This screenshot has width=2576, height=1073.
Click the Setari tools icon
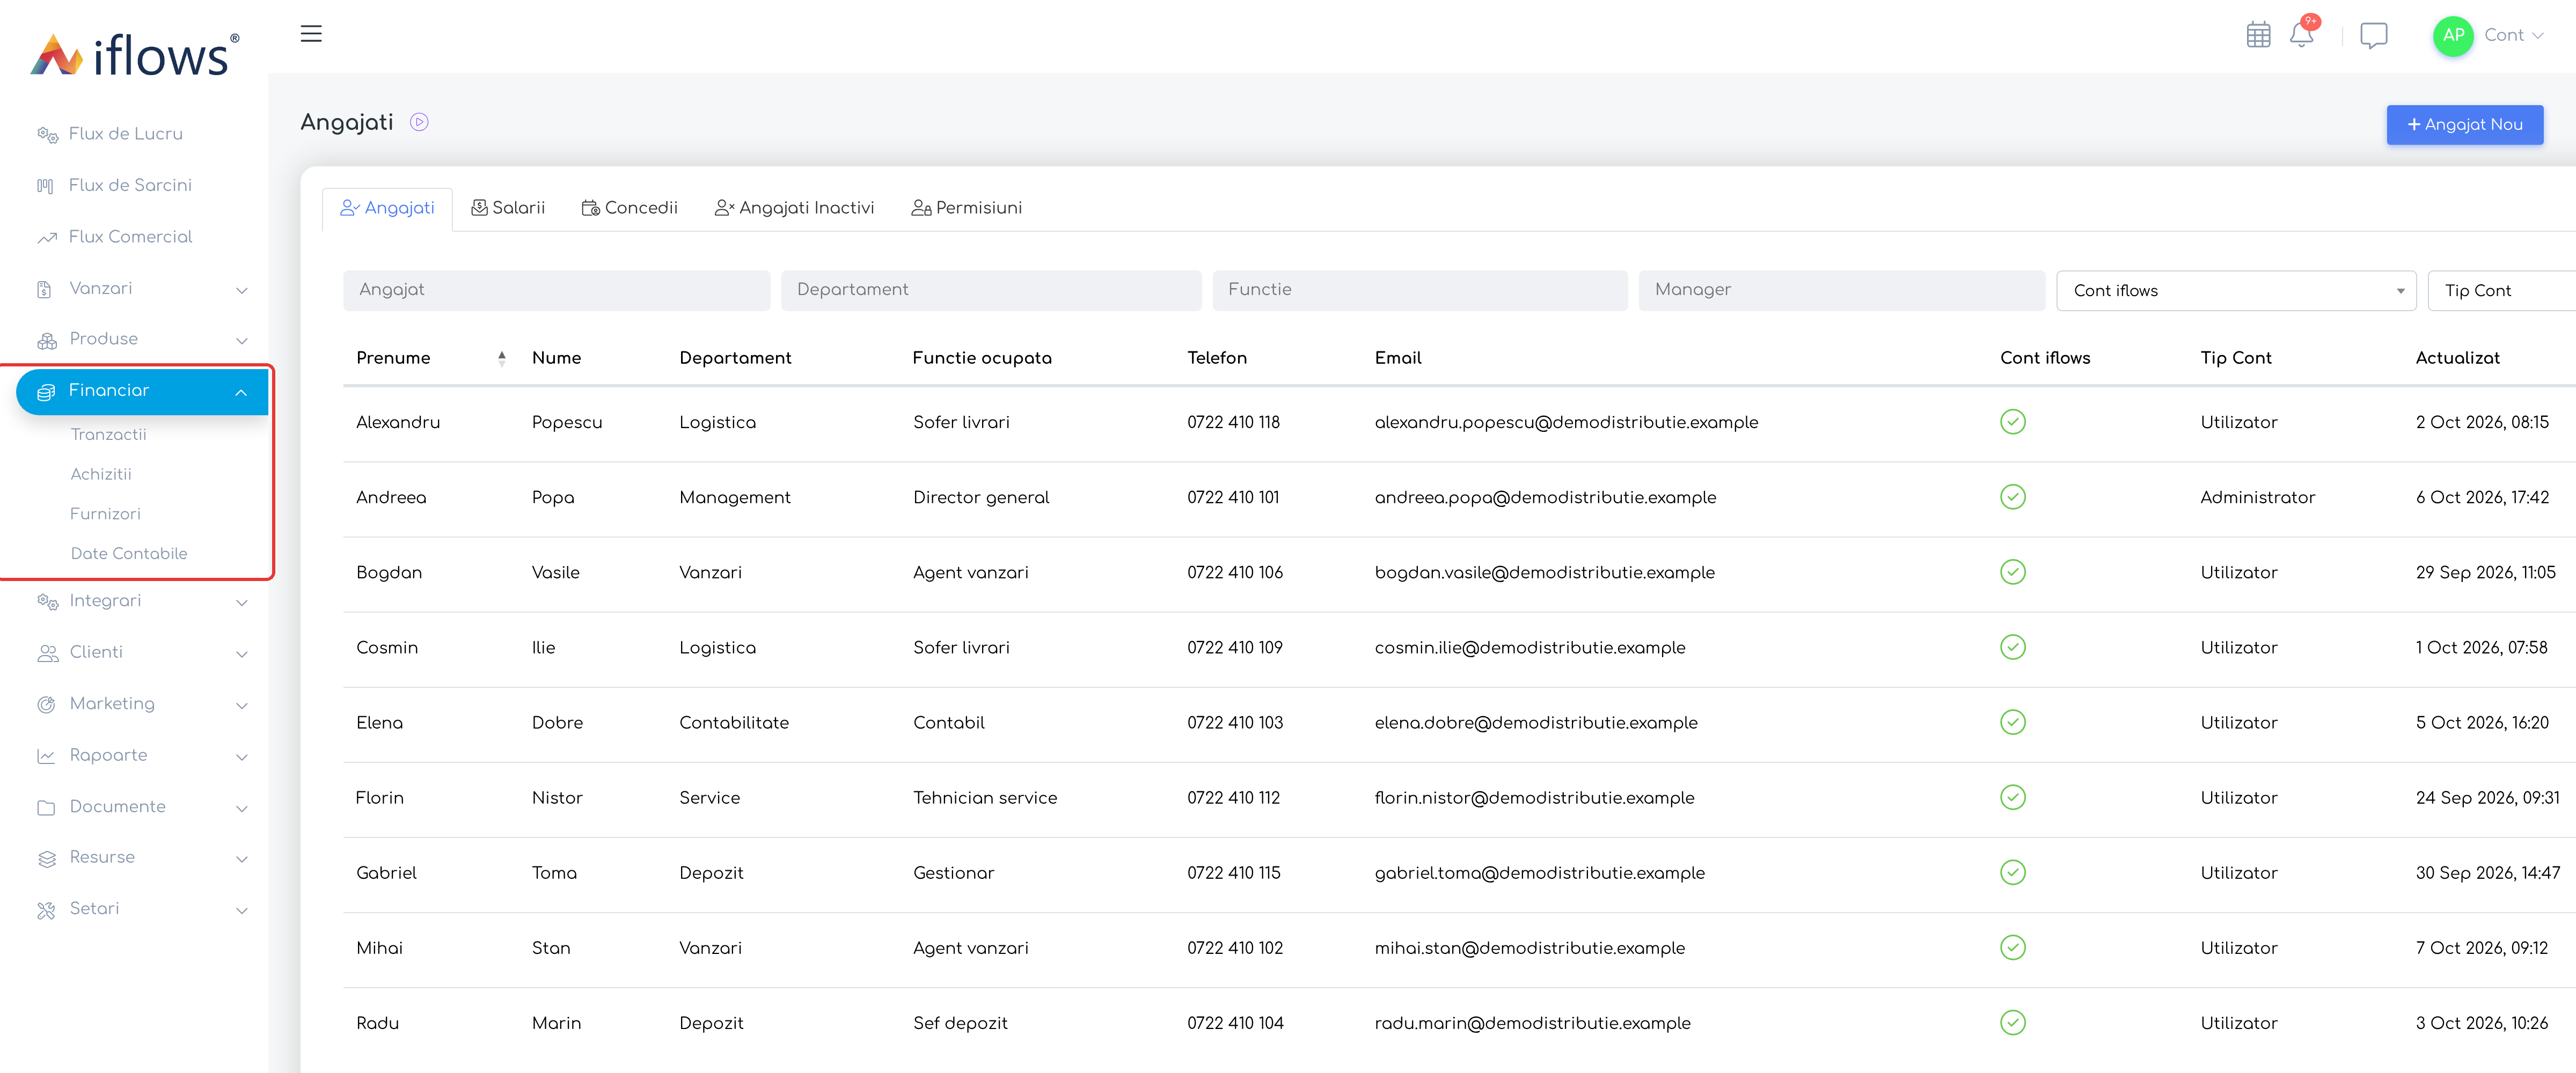pos(46,910)
